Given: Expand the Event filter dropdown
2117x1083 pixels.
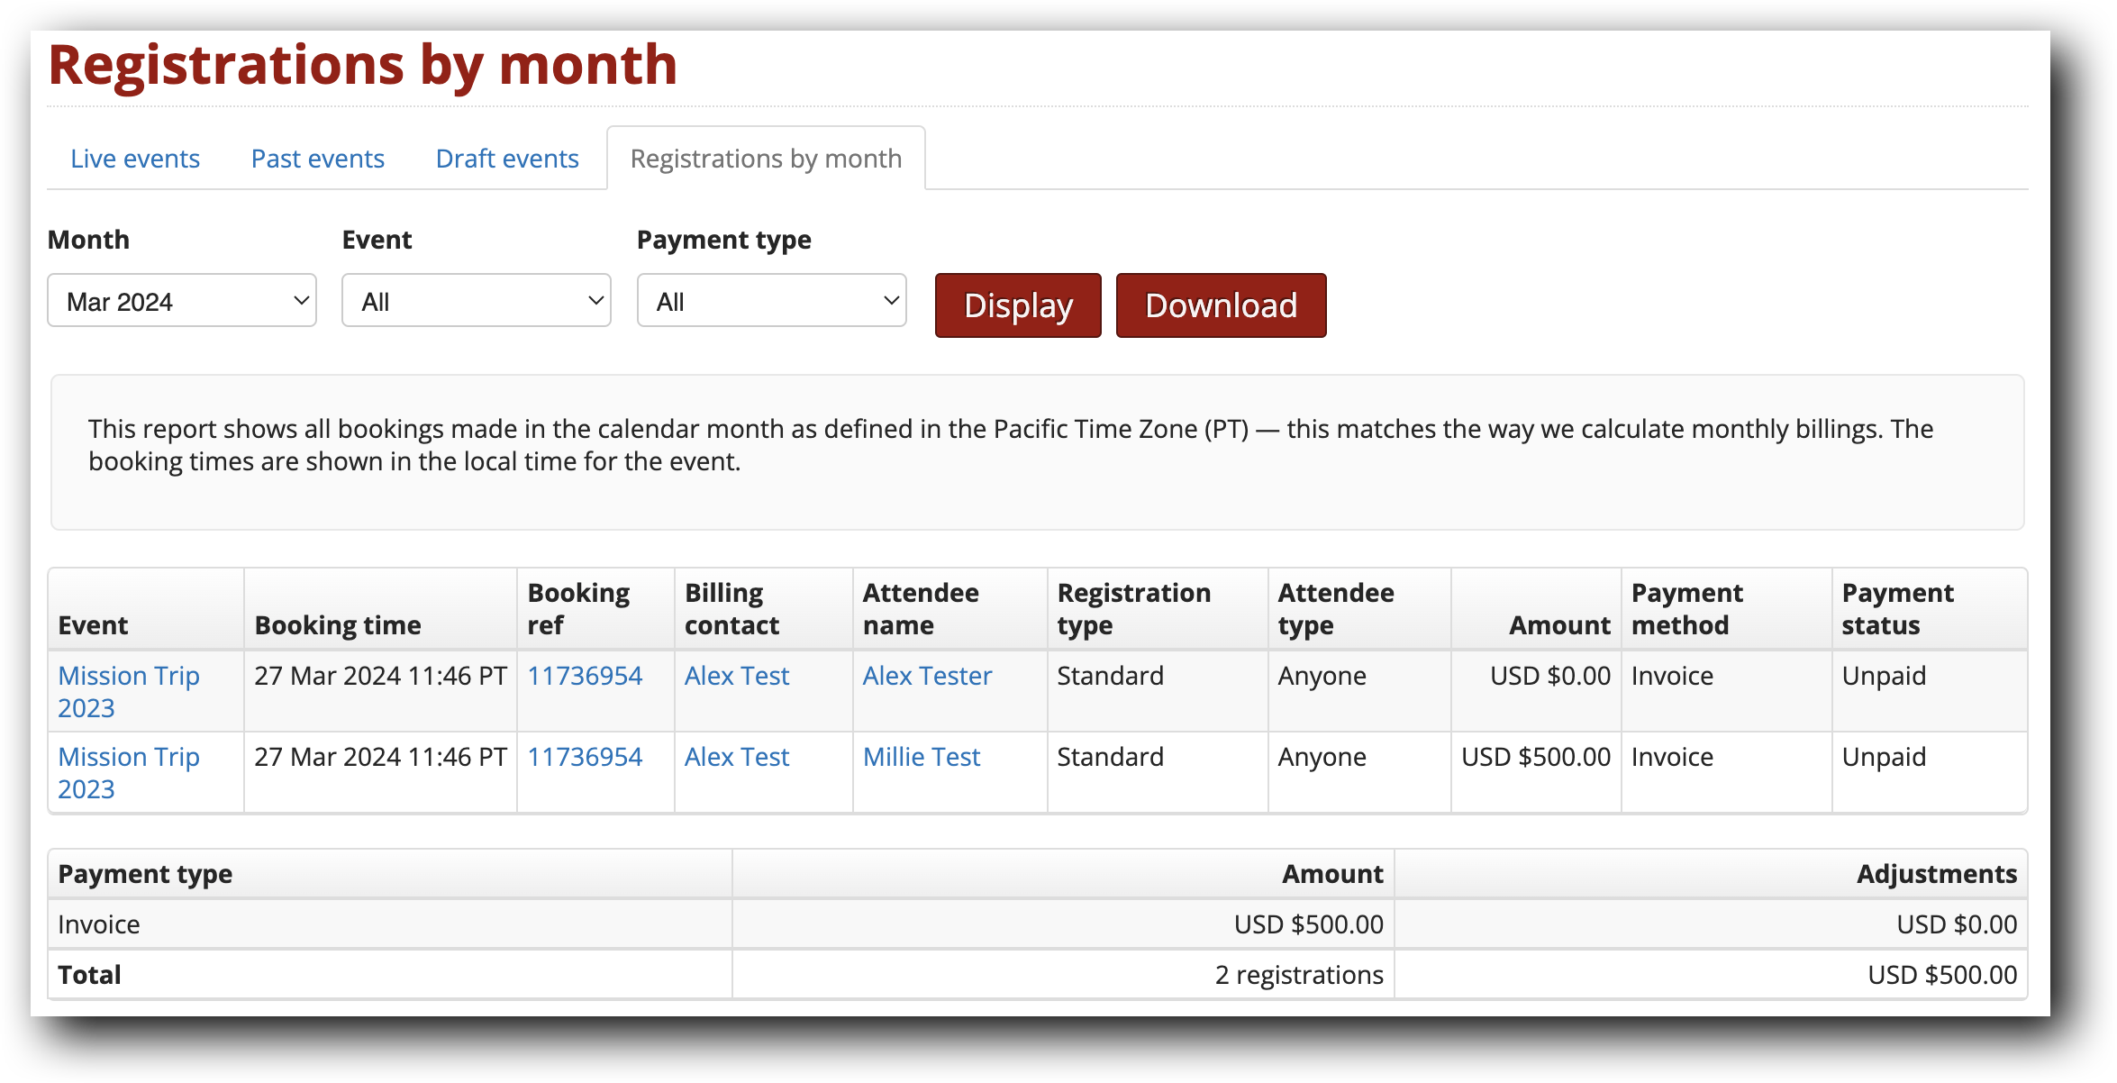Looking at the screenshot, I should pyautogui.click(x=476, y=300).
